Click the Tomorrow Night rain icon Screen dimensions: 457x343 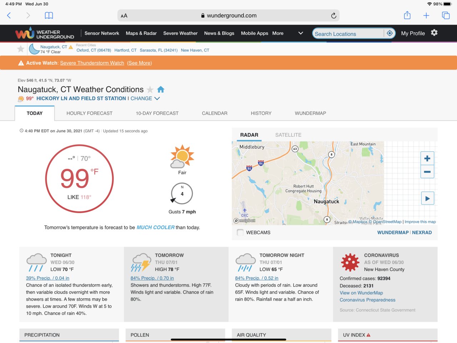[245, 263]
